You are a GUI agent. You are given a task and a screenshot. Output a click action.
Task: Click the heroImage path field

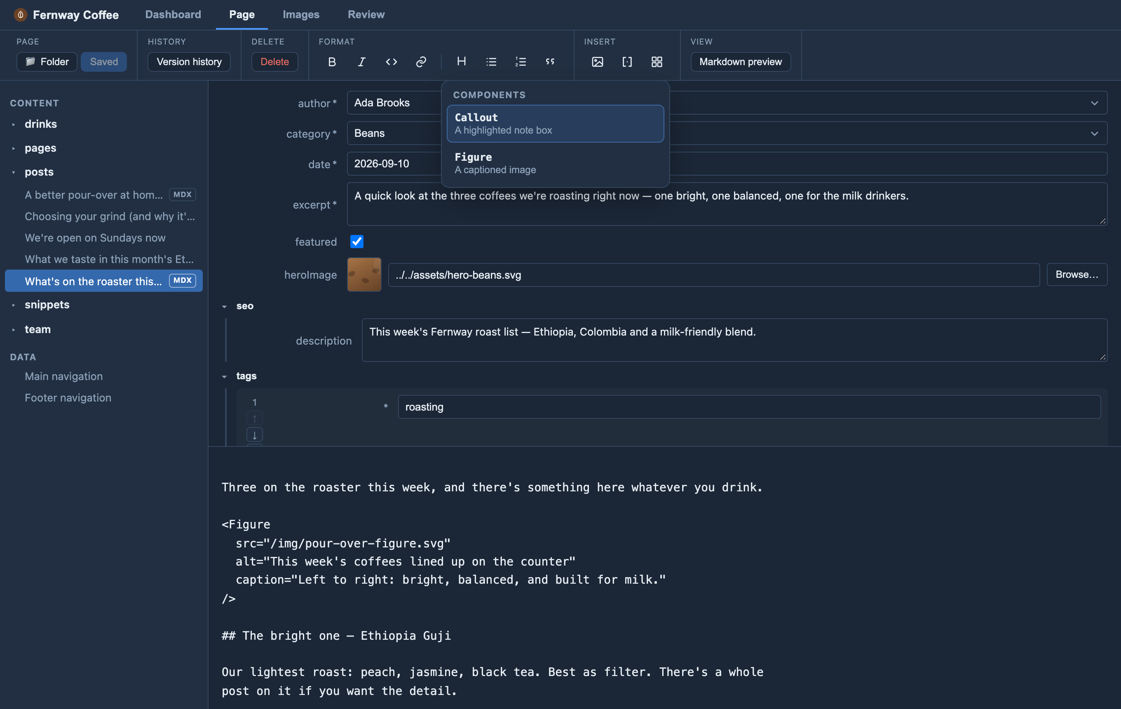tap(714, 275)
